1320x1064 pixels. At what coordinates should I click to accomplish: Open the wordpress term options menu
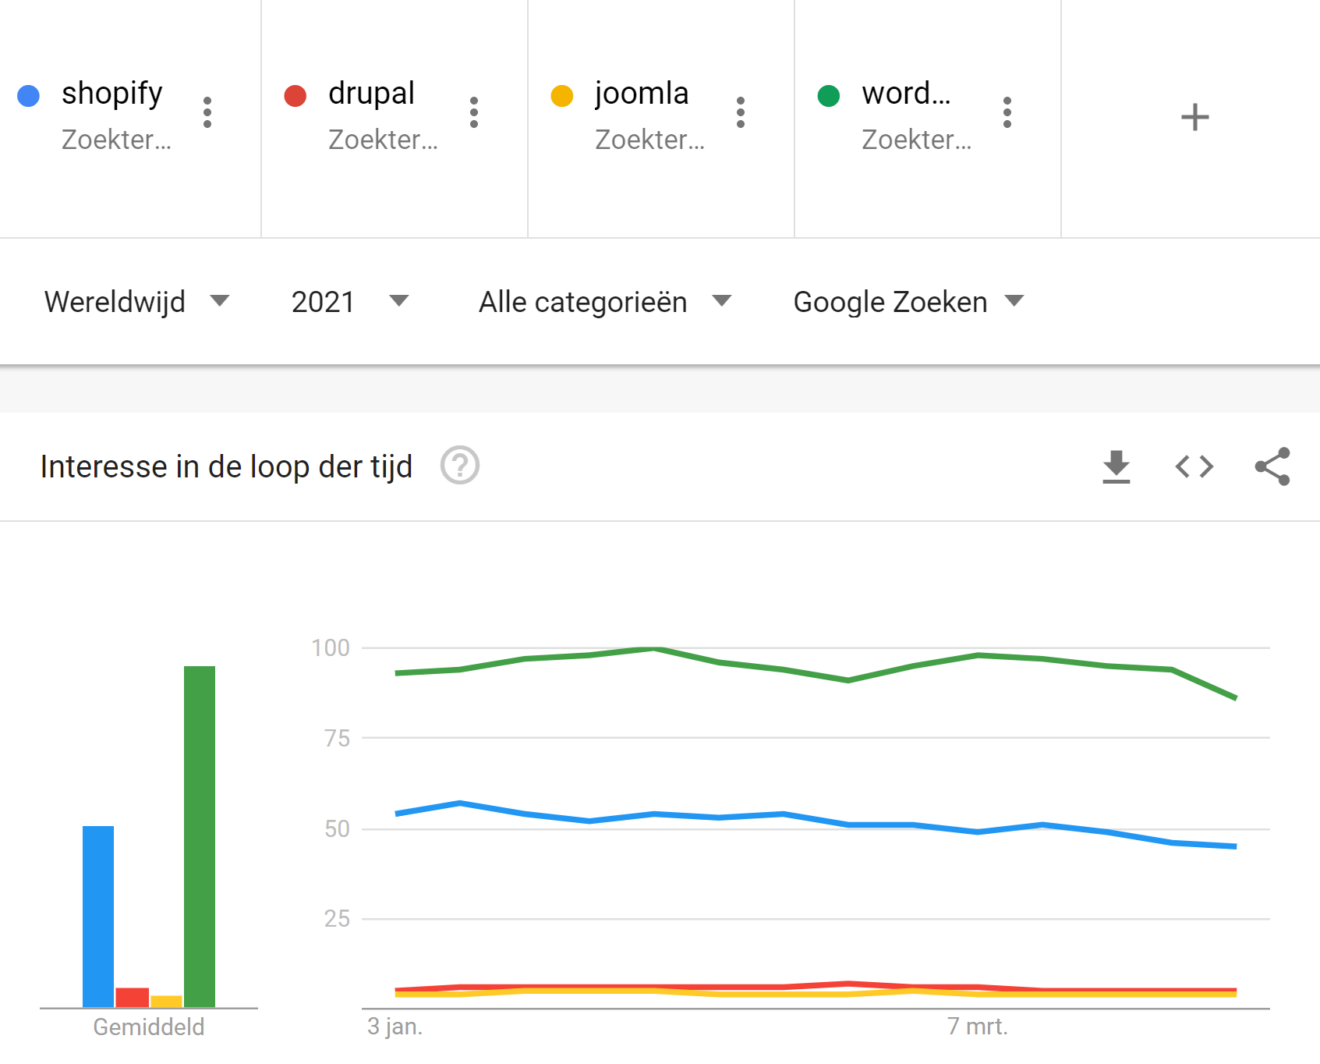(1007, 112)
